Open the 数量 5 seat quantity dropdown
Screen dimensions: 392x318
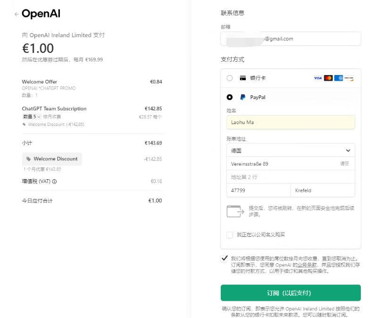32,117
